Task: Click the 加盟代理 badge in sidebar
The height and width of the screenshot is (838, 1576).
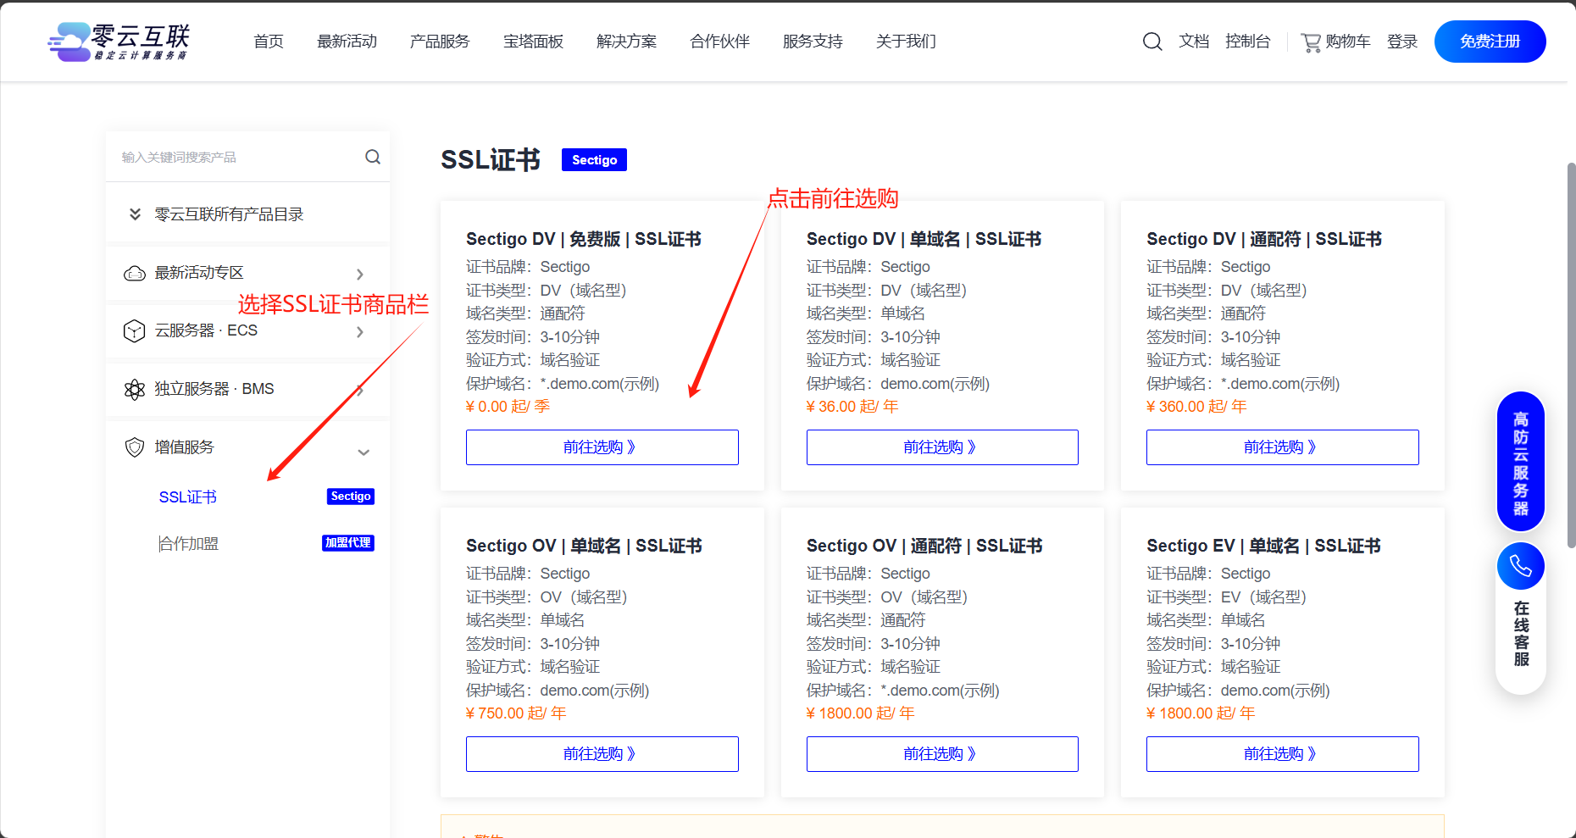Action: pyautogui.click(x=348, y=543)
